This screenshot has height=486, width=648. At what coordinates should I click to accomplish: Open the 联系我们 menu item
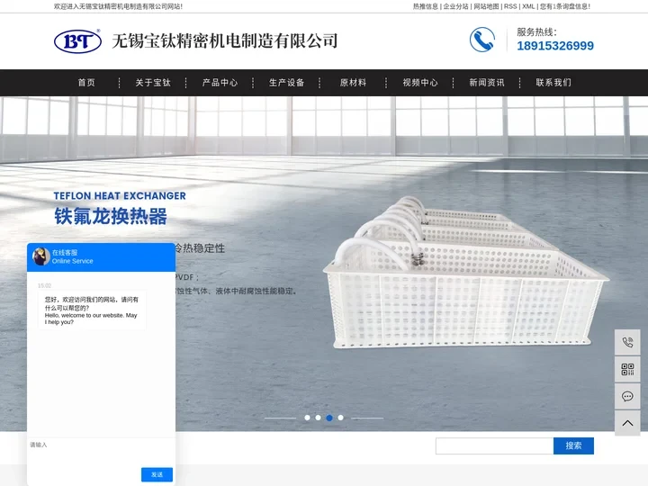coord(553,83)
